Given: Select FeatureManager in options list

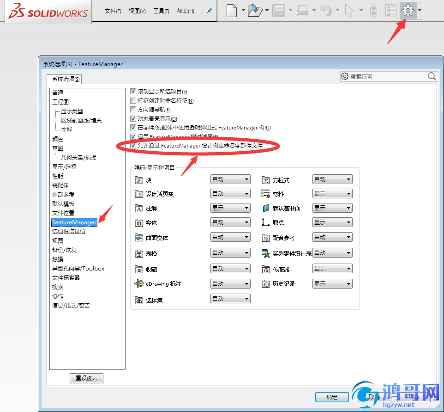Looking at the screenshot, I should coord(74,222).
